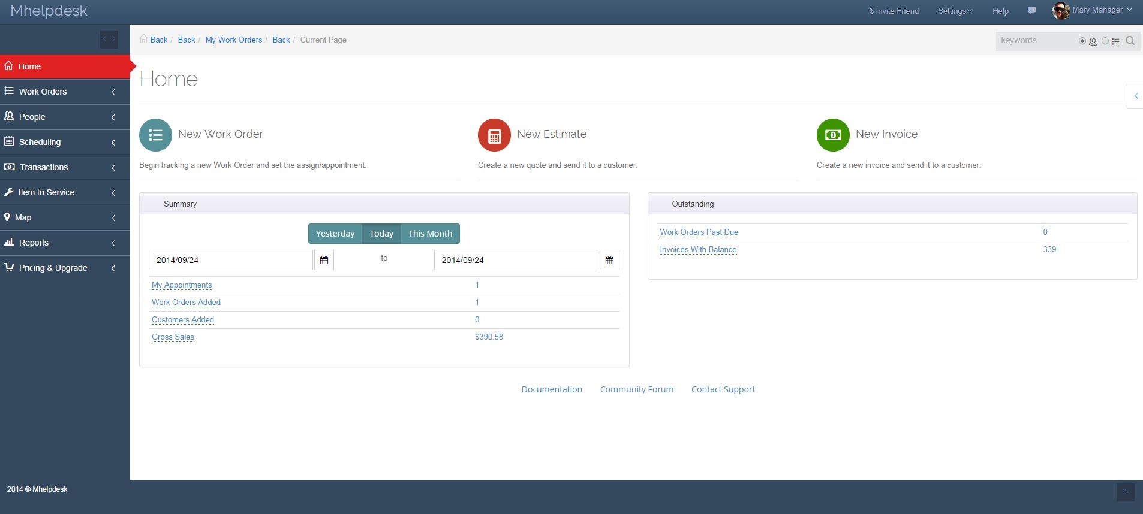Expand the Scheduling sidebar chevron

[113, 142]
